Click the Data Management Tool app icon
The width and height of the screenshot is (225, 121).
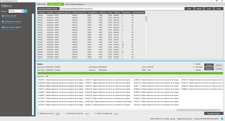coord(1,1)
